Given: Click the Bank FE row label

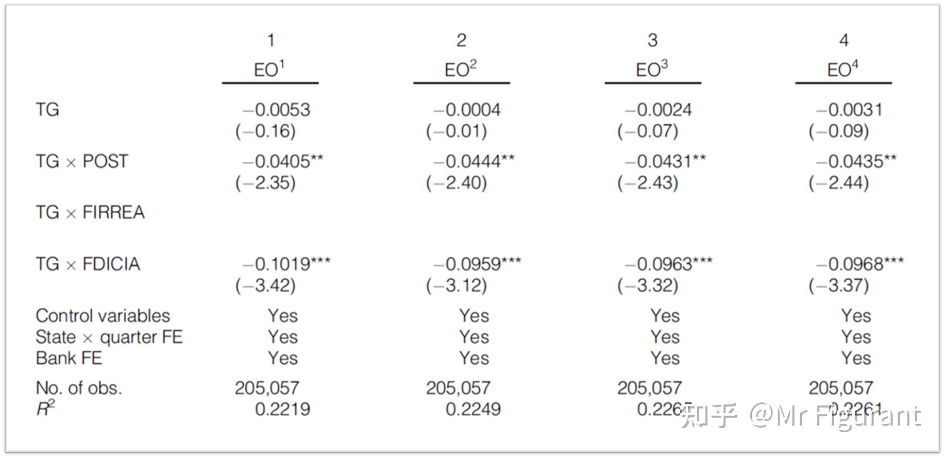Looking at the screenshot, I should [x=69, y=358].
